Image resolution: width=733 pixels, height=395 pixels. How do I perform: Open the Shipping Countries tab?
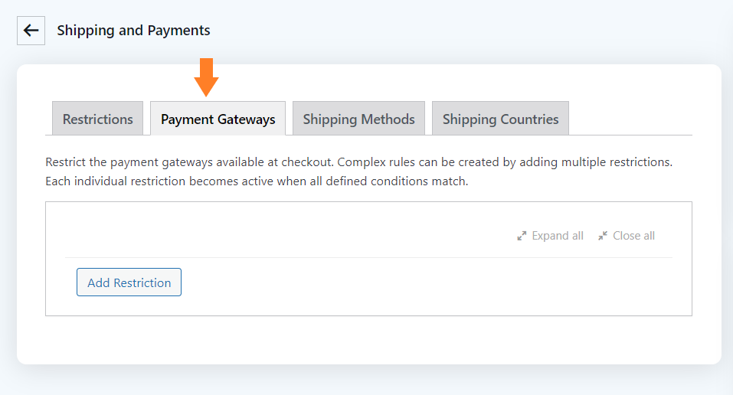tap(500, 119)
